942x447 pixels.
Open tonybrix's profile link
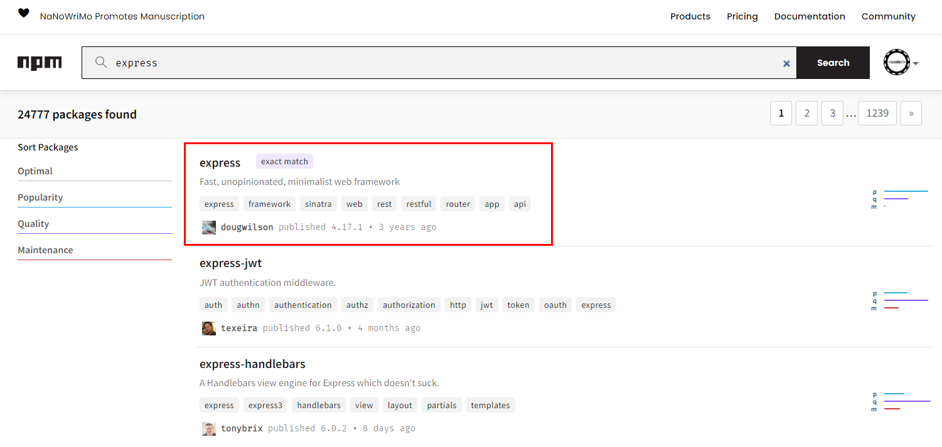(242, 428)
